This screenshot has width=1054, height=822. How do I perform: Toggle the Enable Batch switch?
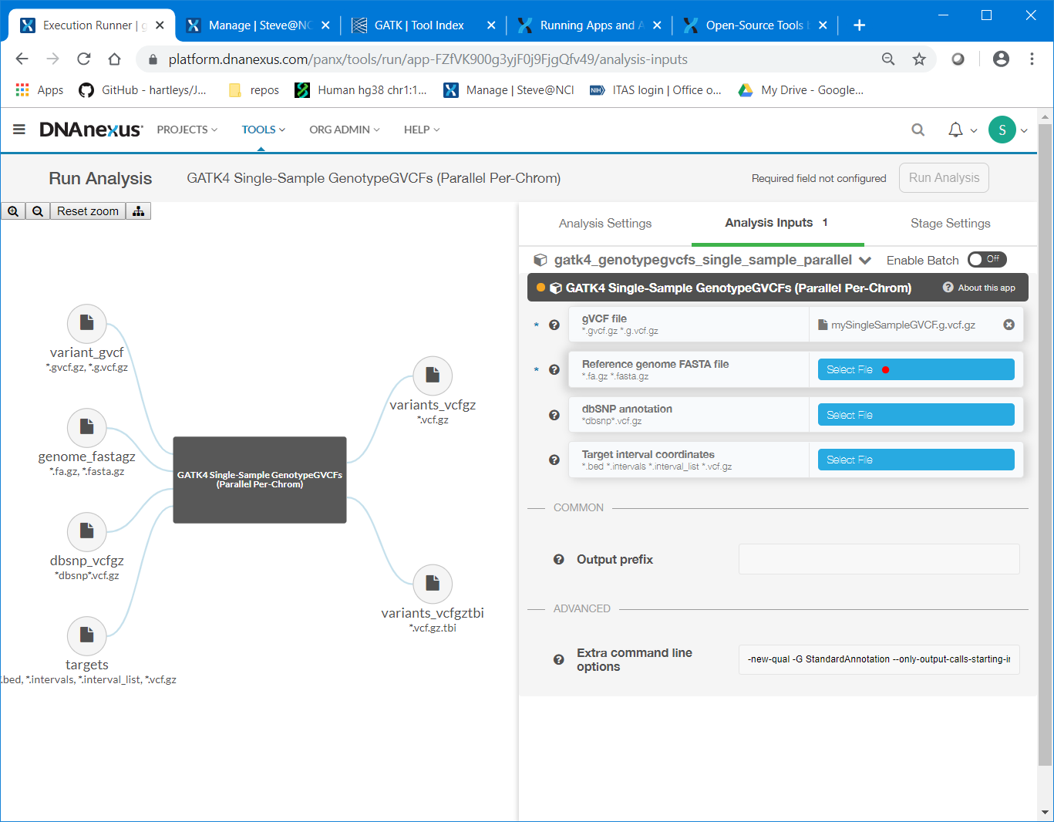point(987,260)
